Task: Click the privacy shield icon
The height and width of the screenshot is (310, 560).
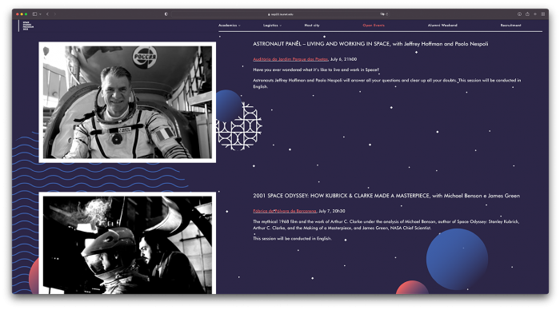Action: click(166, 14)
